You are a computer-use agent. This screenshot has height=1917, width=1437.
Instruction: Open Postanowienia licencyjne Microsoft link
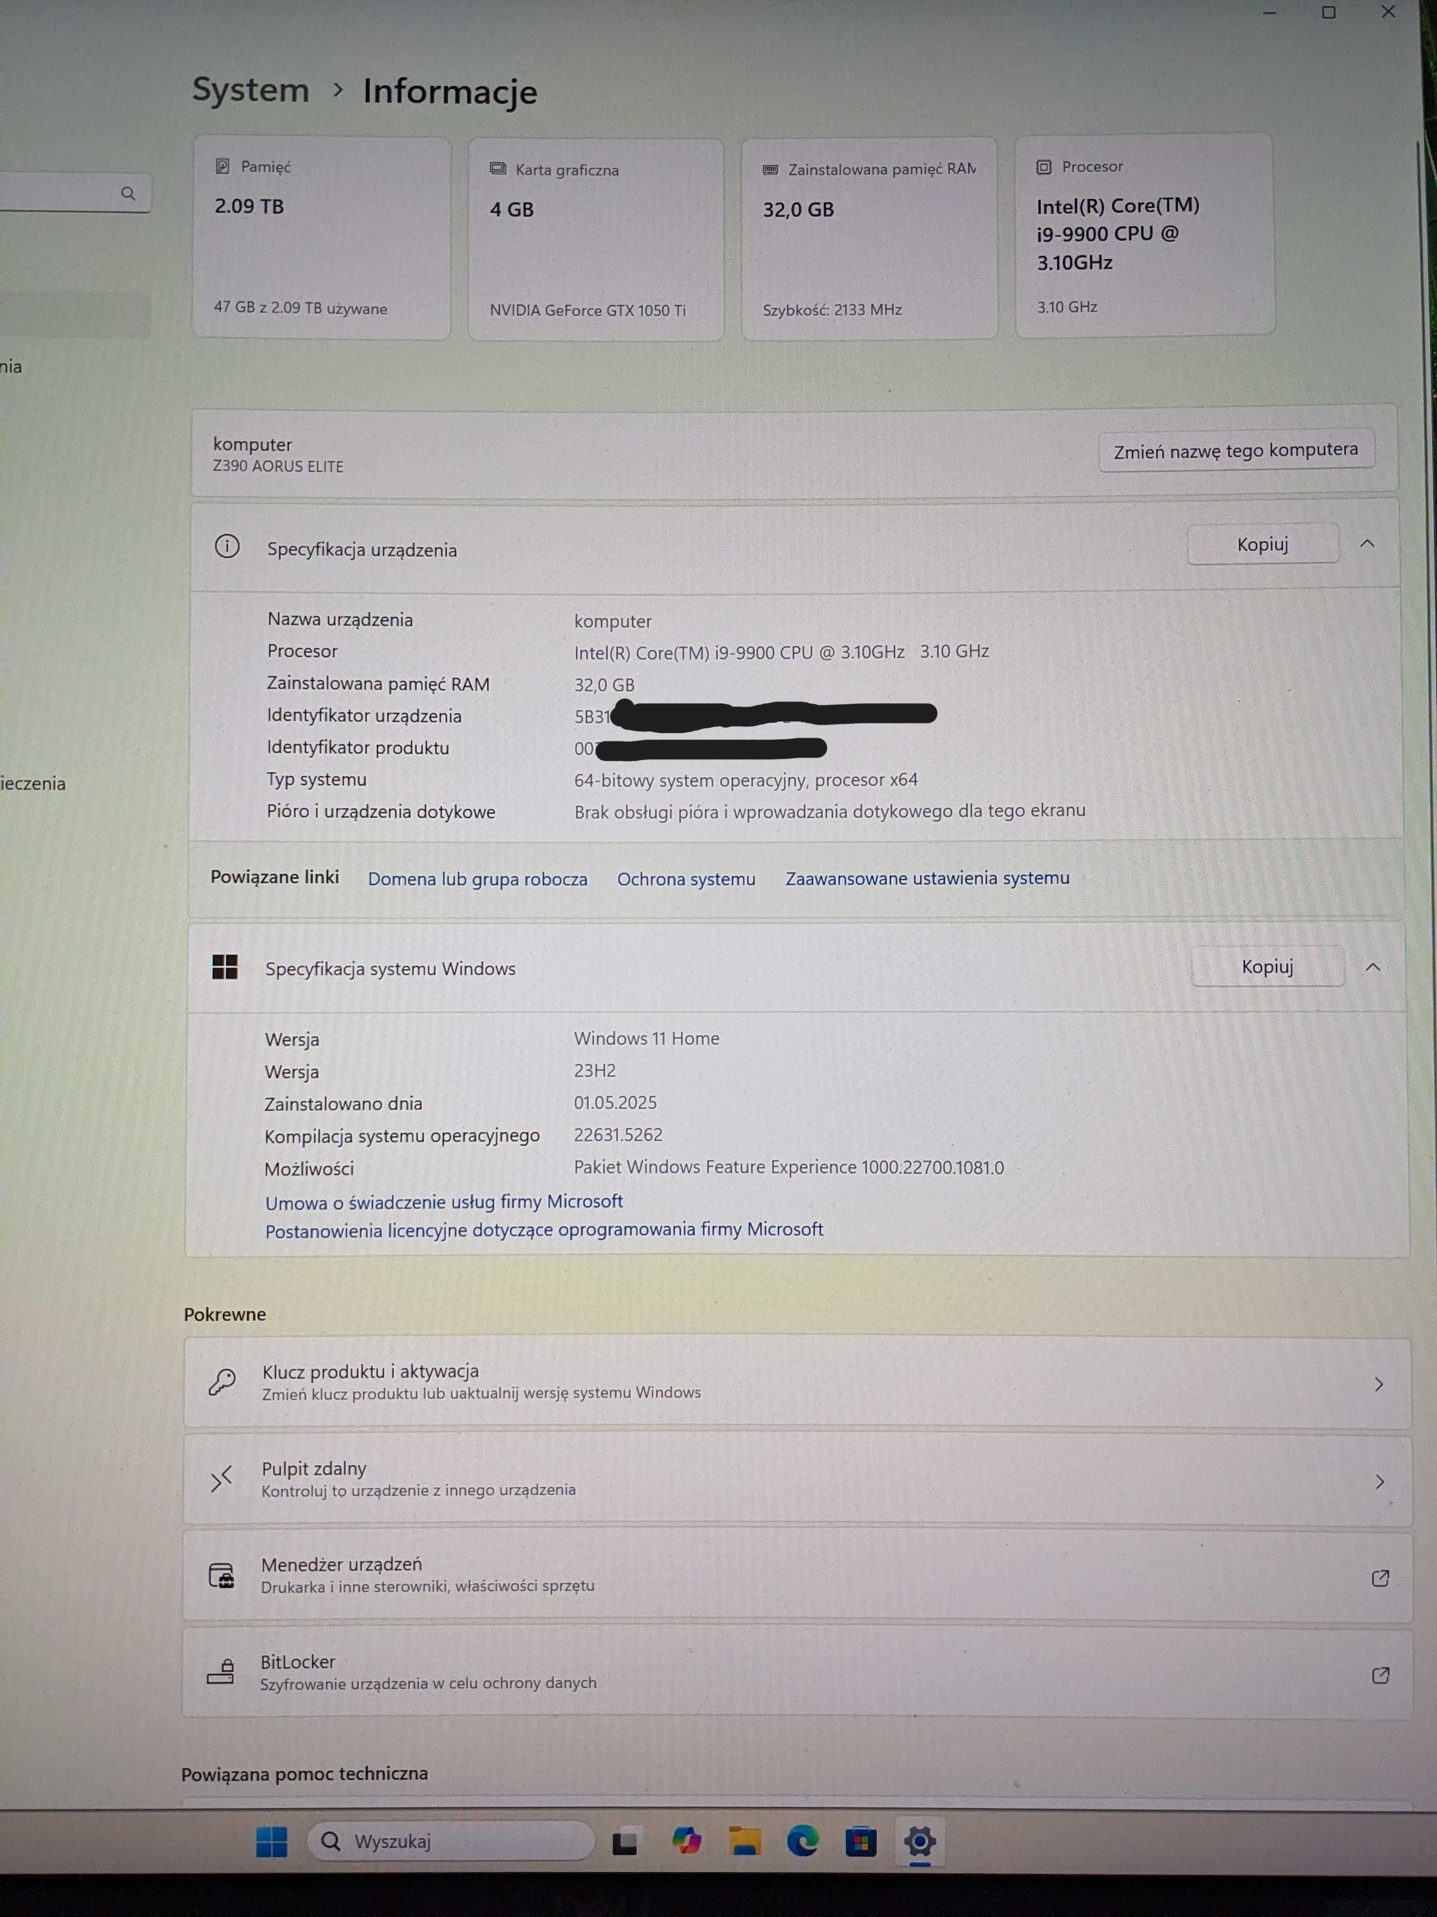coord(544,1230)
